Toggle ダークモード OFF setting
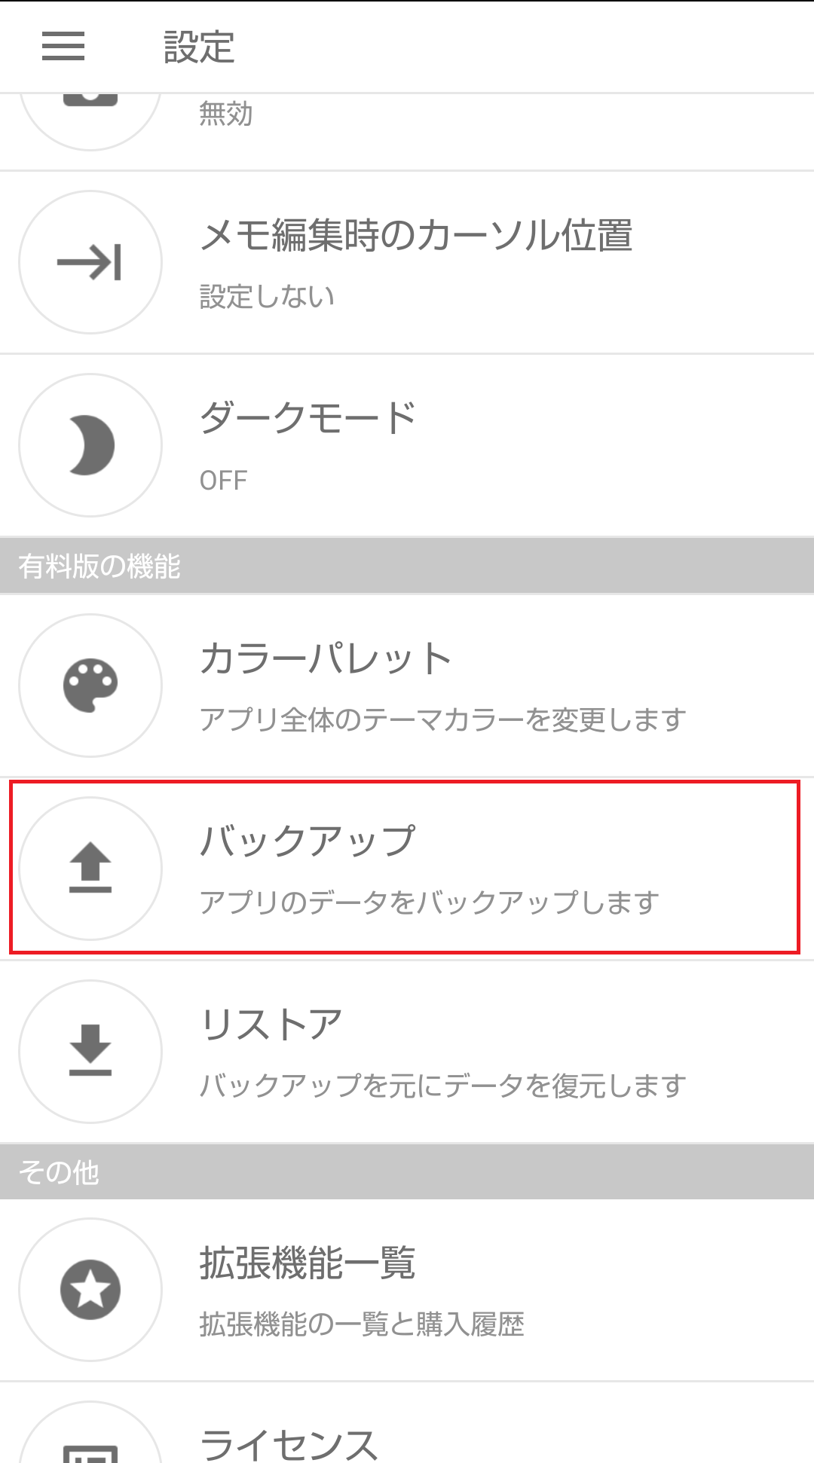 407,445
